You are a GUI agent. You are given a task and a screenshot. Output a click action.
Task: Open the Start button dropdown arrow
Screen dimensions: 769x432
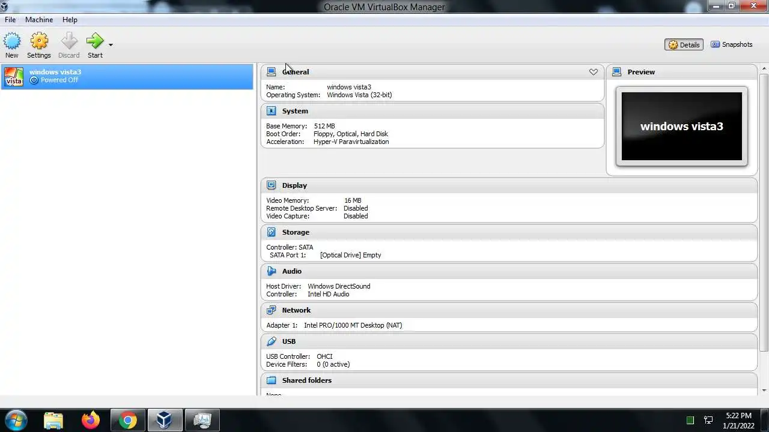click(111, 44)
